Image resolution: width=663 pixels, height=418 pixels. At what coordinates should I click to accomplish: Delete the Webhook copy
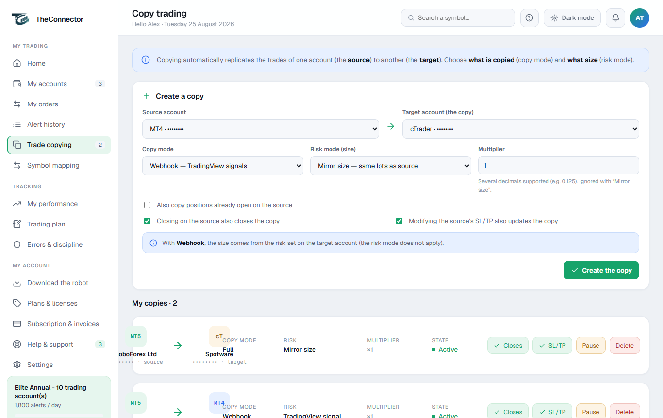click(x=625, y=412)
